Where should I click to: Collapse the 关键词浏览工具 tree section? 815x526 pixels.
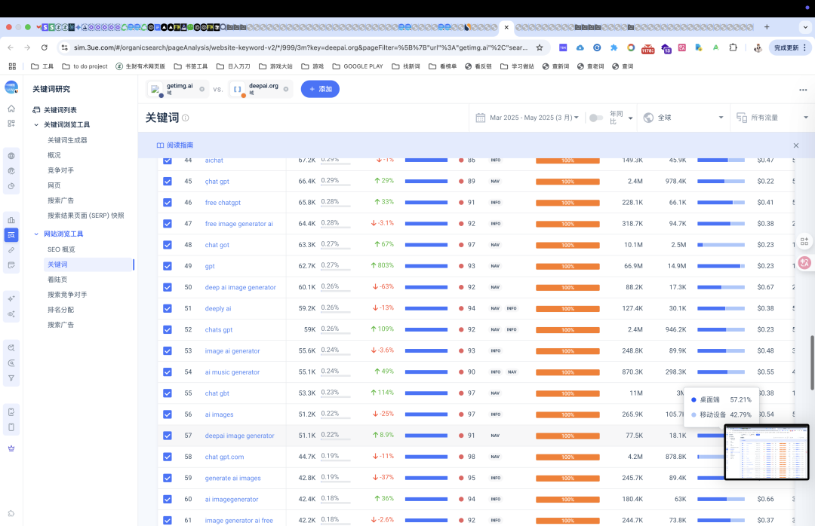point(36,124)
